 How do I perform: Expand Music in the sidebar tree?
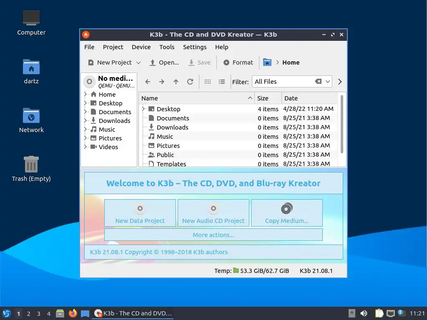[x=85, y=129]
